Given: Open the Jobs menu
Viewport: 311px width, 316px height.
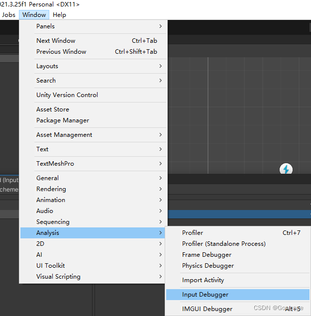Looking at the screenshot, I should point(8,15).
